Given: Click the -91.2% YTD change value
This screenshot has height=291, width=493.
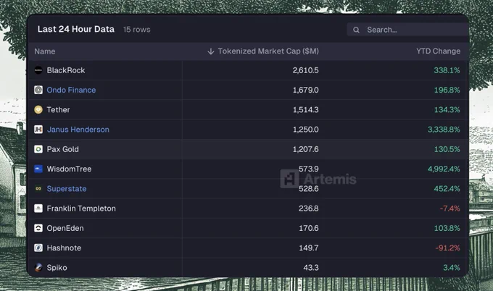Looking at the screenshot, I should [x=448, y=248].
